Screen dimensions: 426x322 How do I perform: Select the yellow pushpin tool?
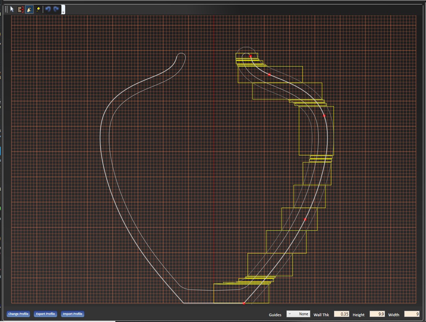click(x=38, y=9)
